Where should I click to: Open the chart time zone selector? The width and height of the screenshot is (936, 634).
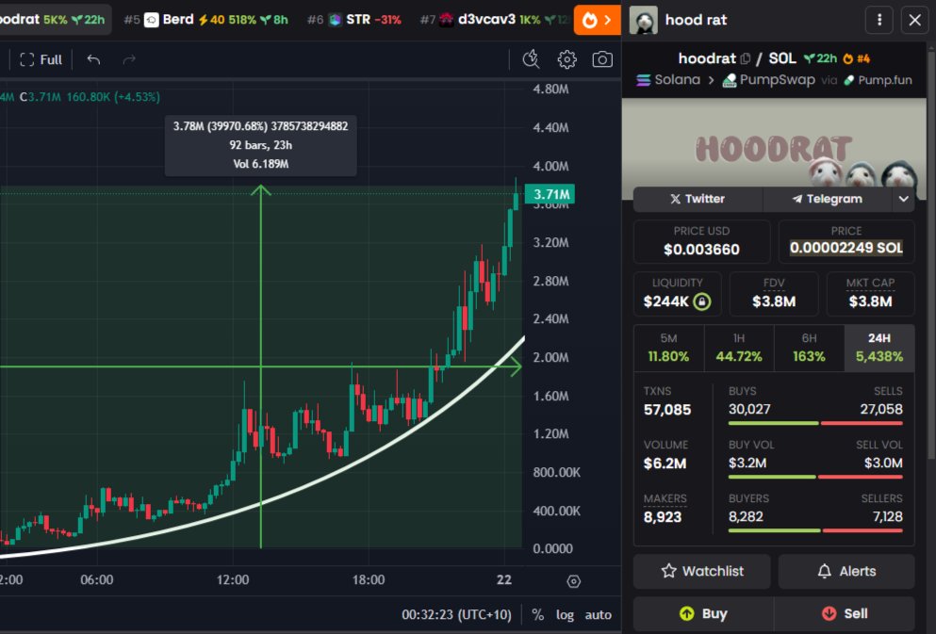click(456, 615)
